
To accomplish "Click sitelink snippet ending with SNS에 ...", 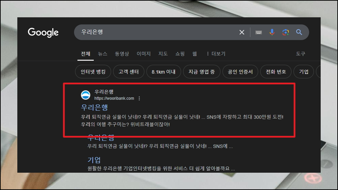I will [160, 146].
